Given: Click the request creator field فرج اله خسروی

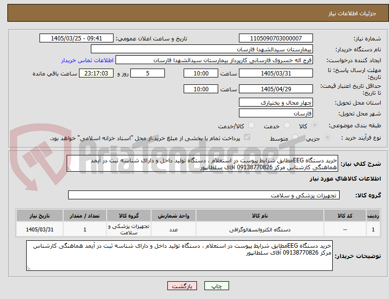Looking at the screenshot, I should pyautogui.click(x=214, y=60).
